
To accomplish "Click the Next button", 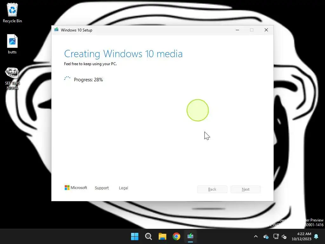I will (246, 189).
